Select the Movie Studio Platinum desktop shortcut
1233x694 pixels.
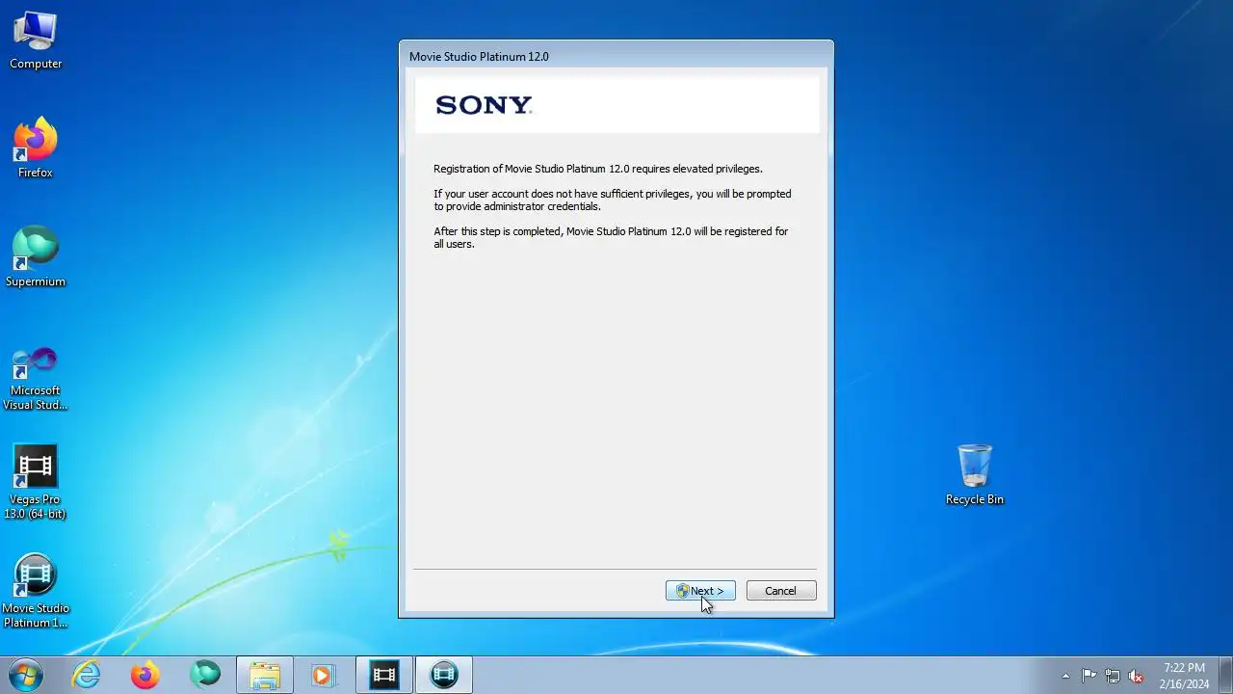[x=36, y=592]
